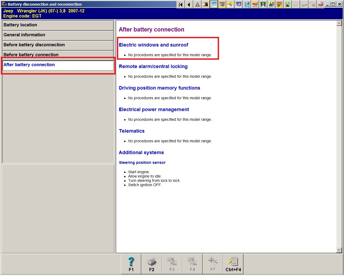Click the back arrow icon in toolbar
The width and height of the screenshot is (344, 276).
[189, 4]
